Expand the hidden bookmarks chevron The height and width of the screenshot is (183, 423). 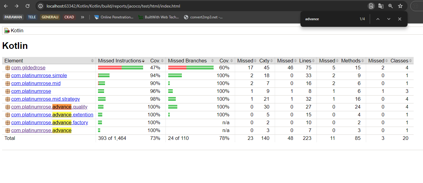click(x=82, y=17)
